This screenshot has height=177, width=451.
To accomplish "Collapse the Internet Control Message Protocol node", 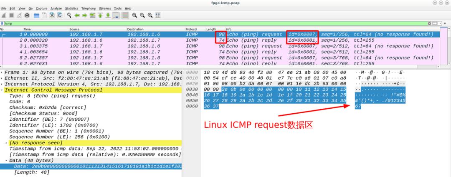I will pos(2,90).
